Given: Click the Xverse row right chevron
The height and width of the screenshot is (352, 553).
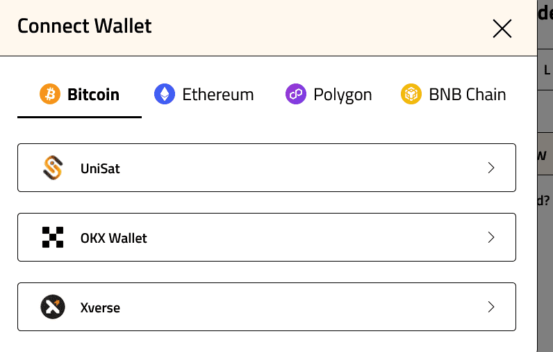Looking at the screenshot, I should [x=491, y=307].
